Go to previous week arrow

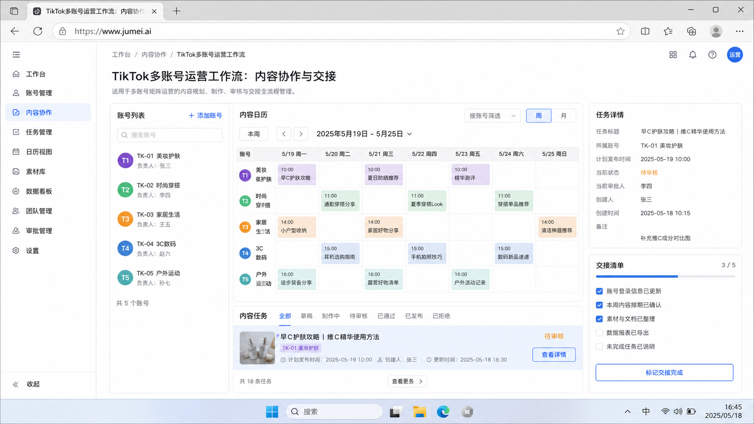click(x=284, y=134)
